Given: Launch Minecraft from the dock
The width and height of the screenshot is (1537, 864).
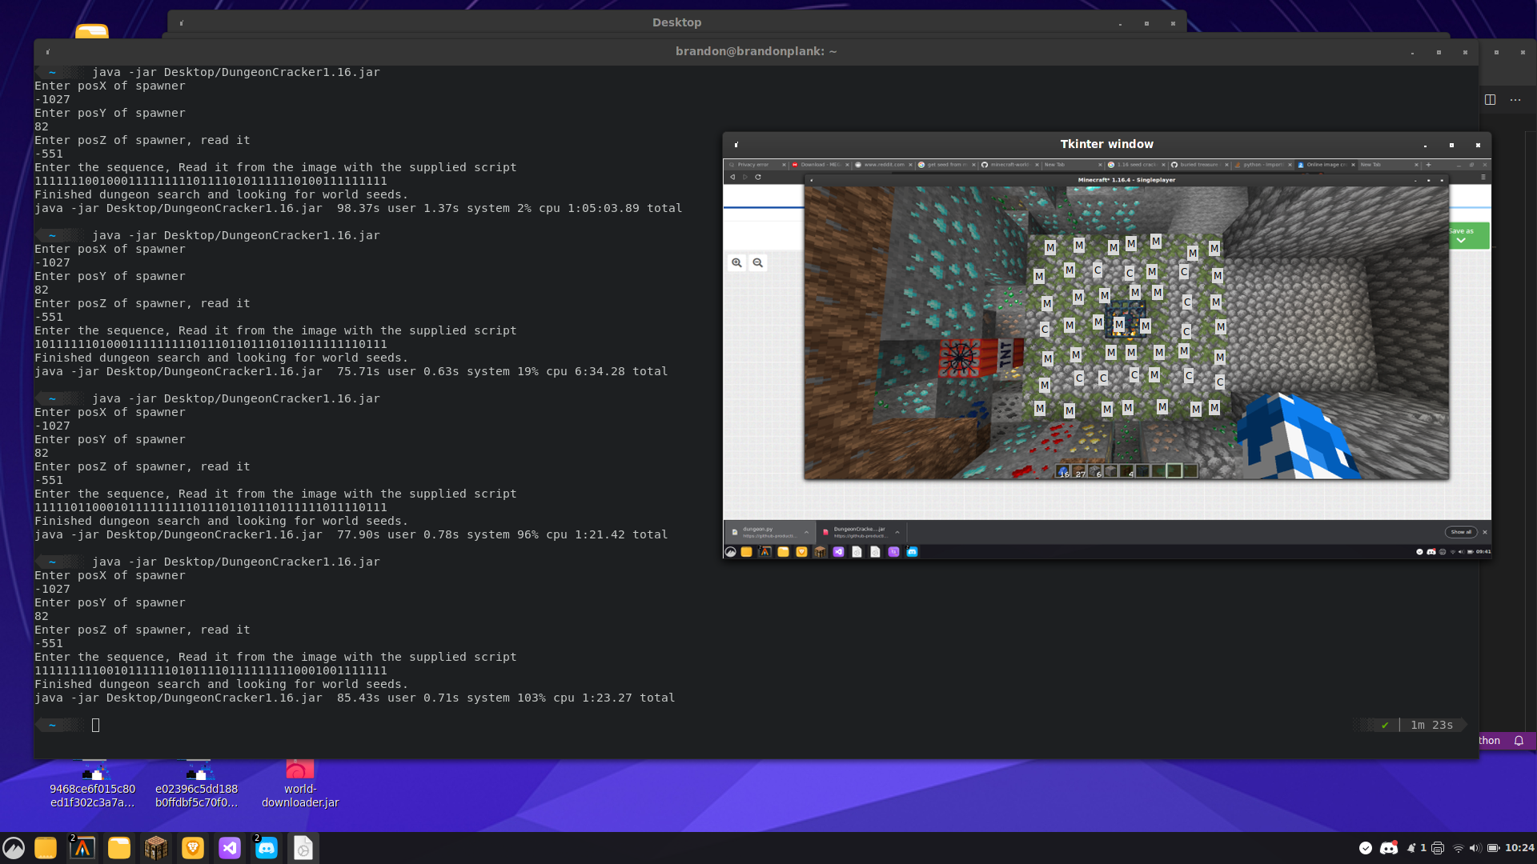Looking at the screenshot, I should point(155,848).
